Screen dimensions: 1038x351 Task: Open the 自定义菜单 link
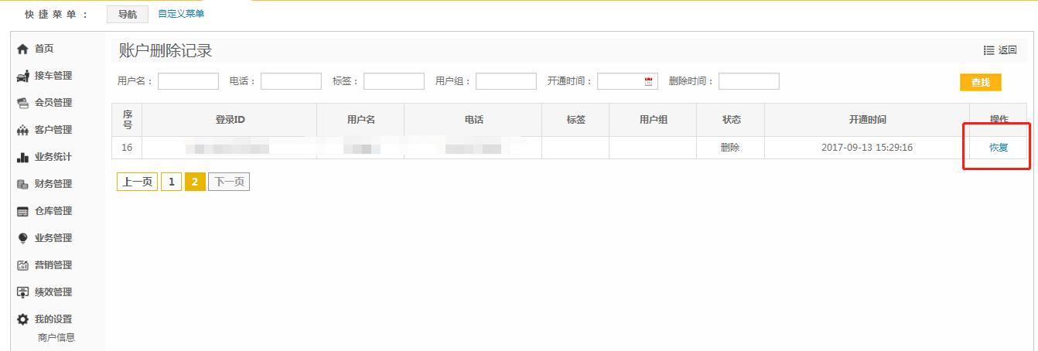click(x=181, y=14)
